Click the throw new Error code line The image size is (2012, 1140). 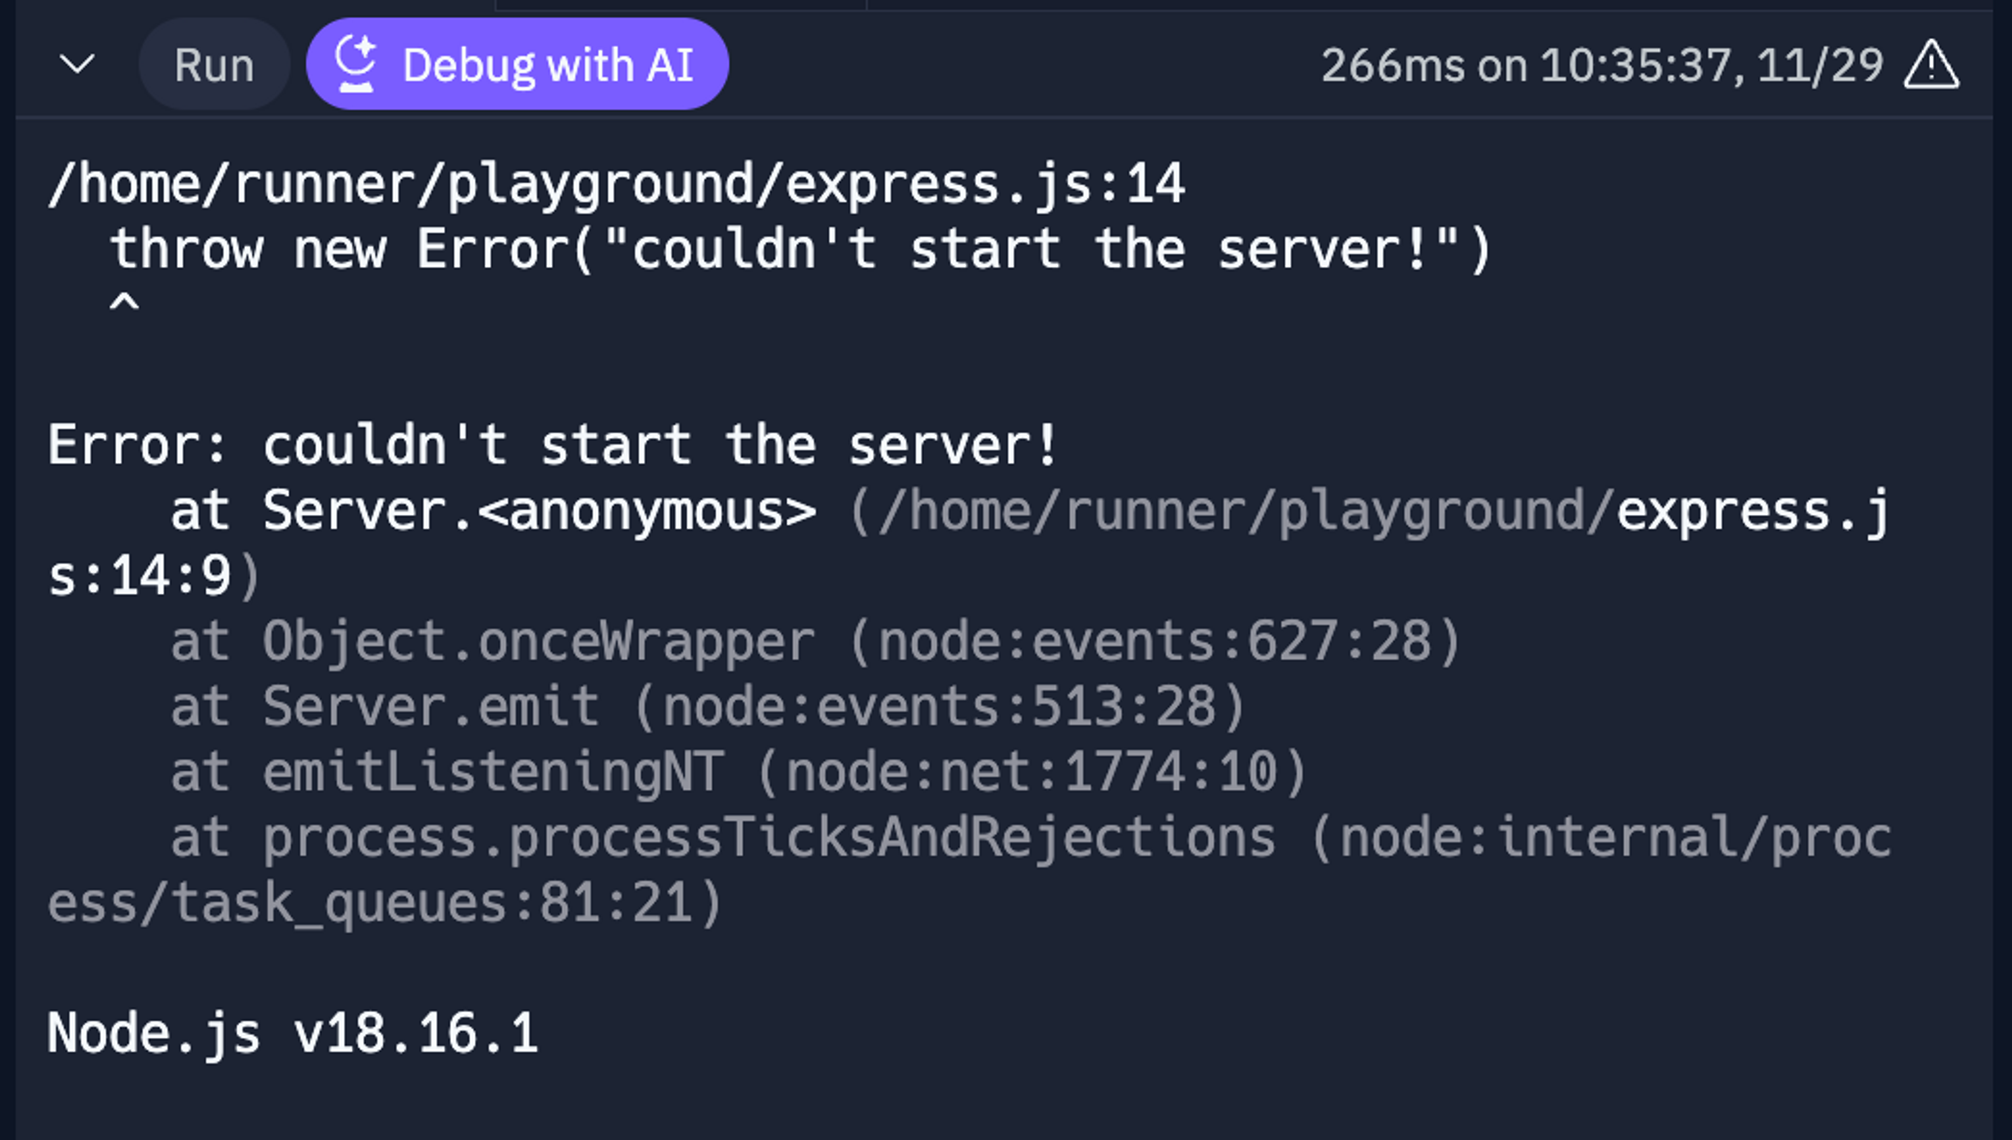(x=801, y=250)
